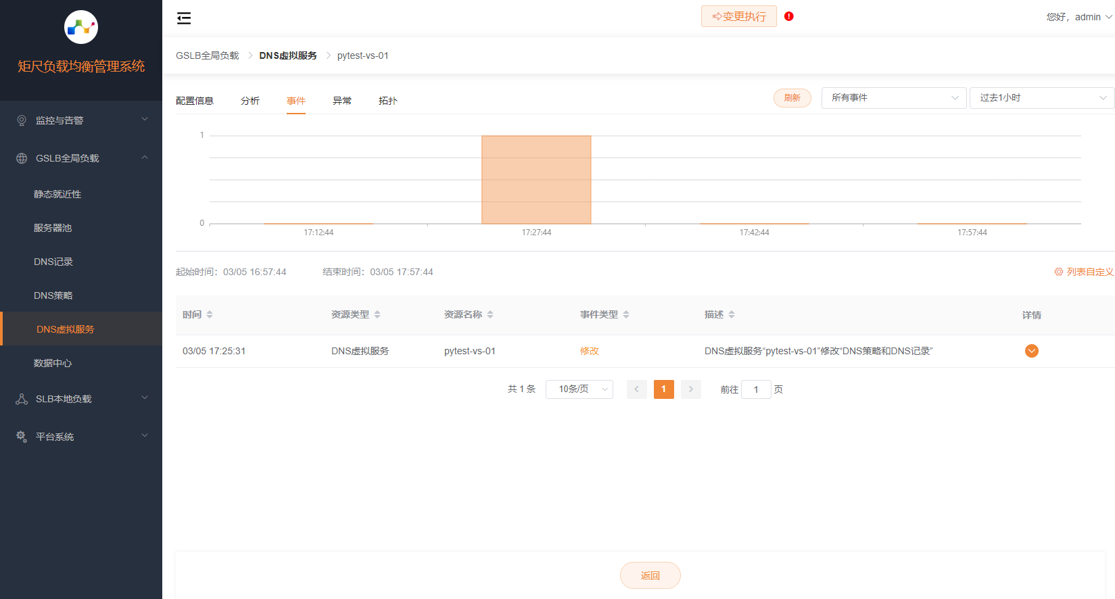Sort table by 事件类型 column
This screenshot has height=599, width=1115.
[x=626, y=314]
